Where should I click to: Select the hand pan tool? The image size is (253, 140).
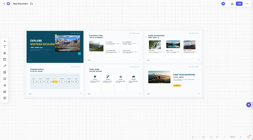pos(203,137)
